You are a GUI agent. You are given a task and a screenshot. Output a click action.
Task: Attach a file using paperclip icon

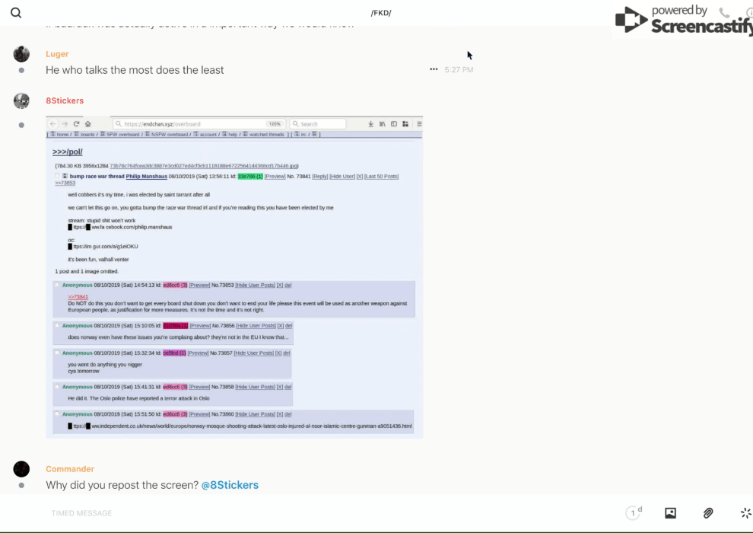click(x=708, y=513)
